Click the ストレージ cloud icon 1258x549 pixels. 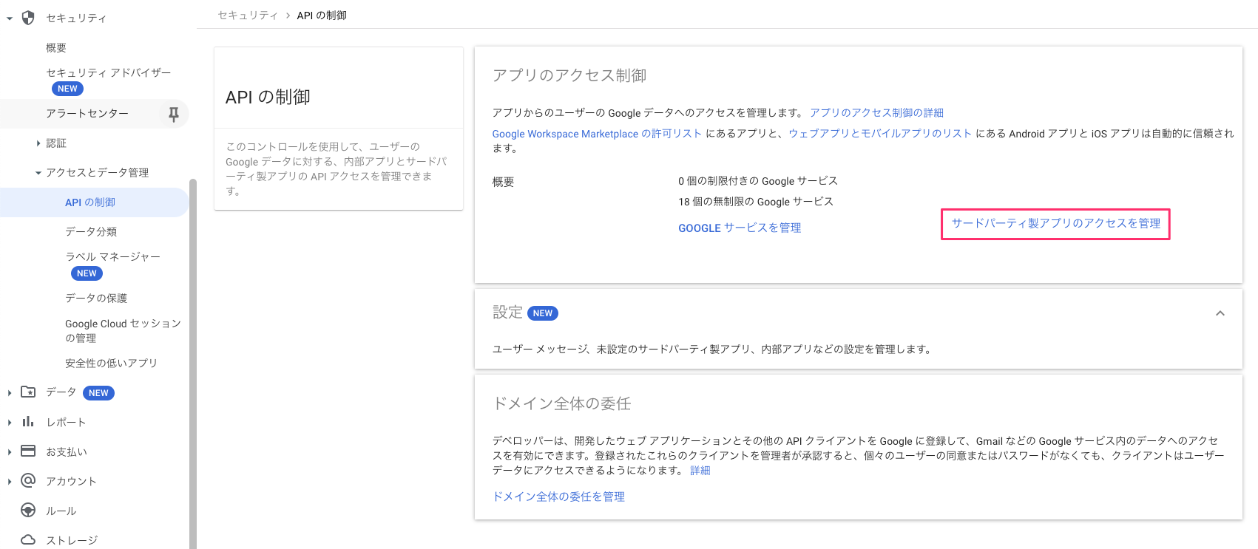click(28, 540)
